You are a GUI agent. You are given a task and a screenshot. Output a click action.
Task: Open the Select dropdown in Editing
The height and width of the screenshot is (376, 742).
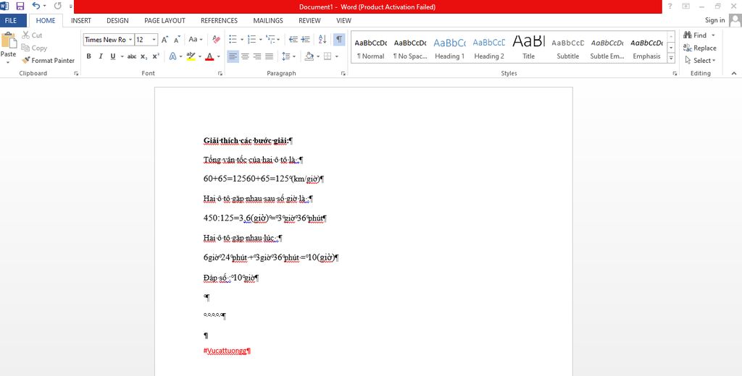(701, 61)
